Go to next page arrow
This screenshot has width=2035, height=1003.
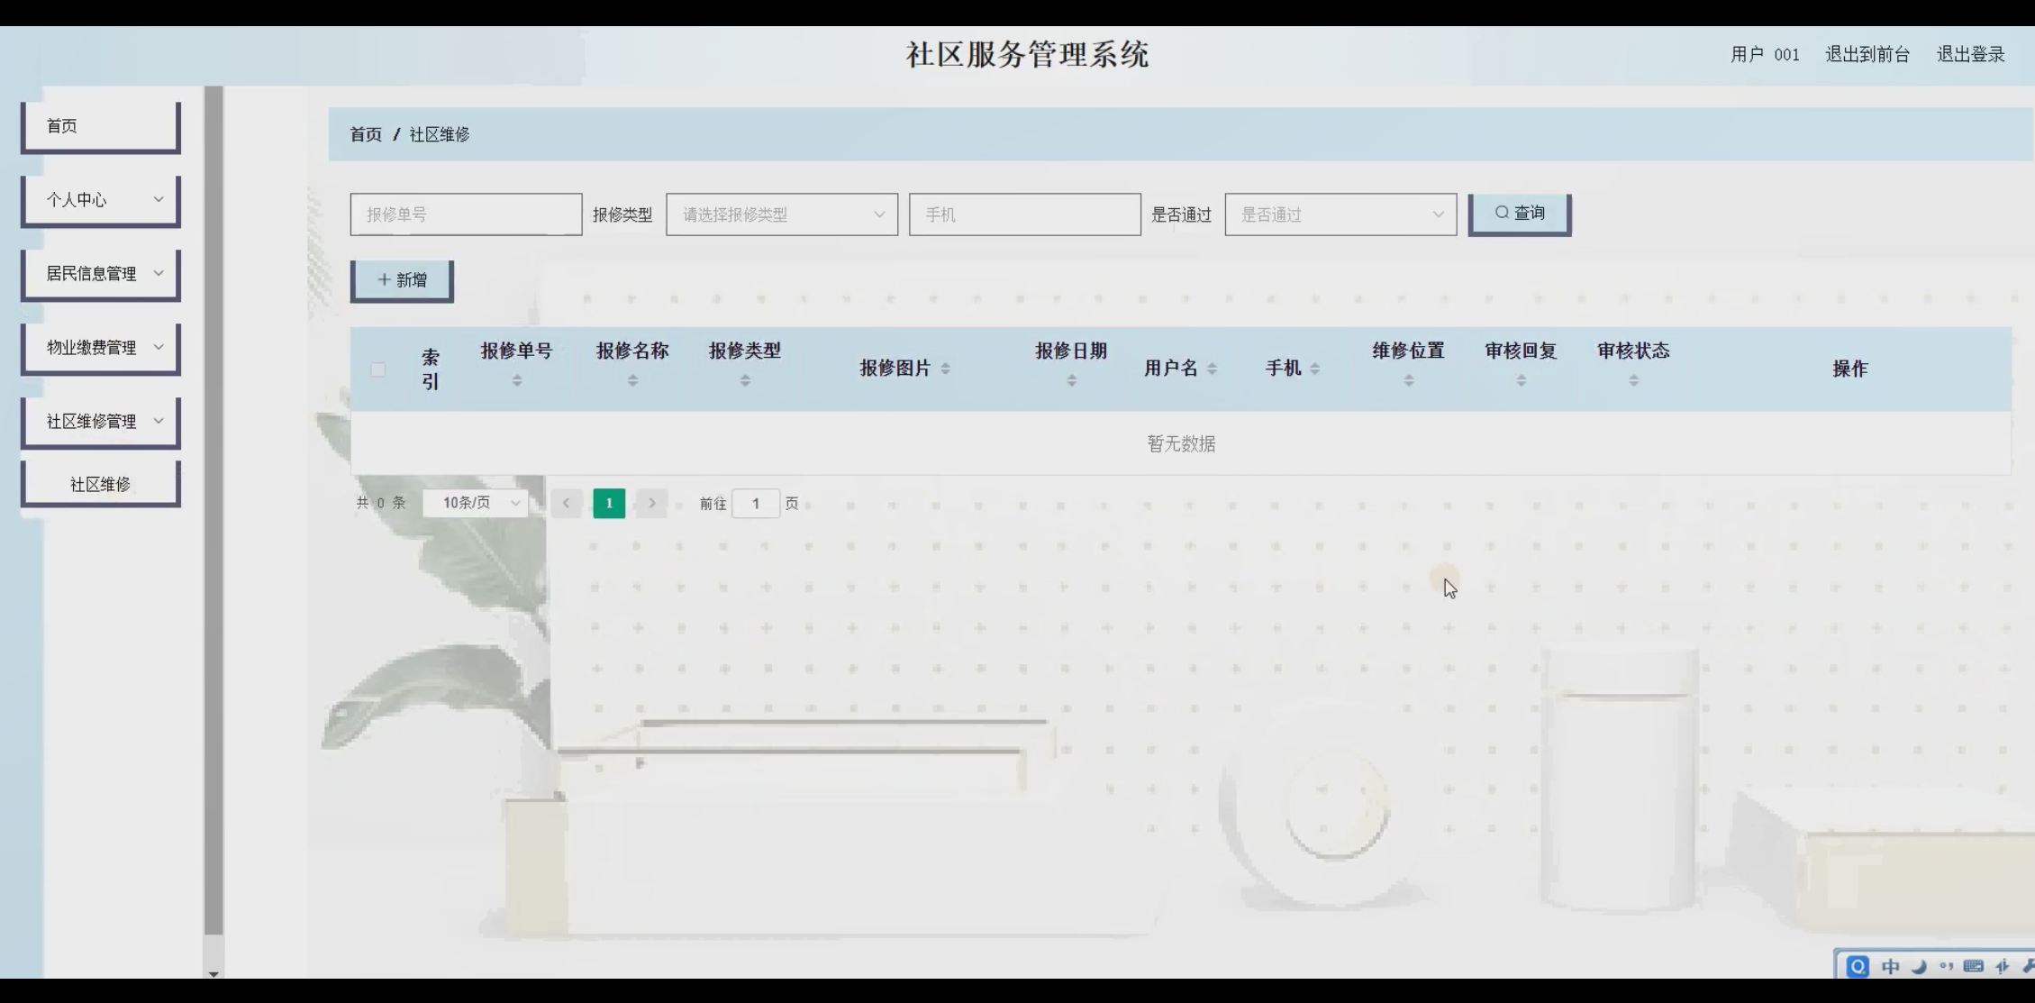pos(652,503)
